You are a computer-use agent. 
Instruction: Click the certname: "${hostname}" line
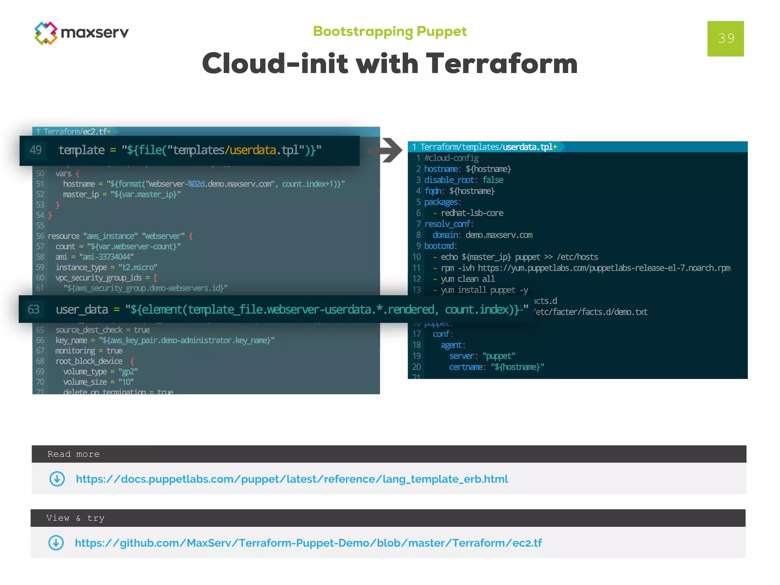tap(497, 368)
